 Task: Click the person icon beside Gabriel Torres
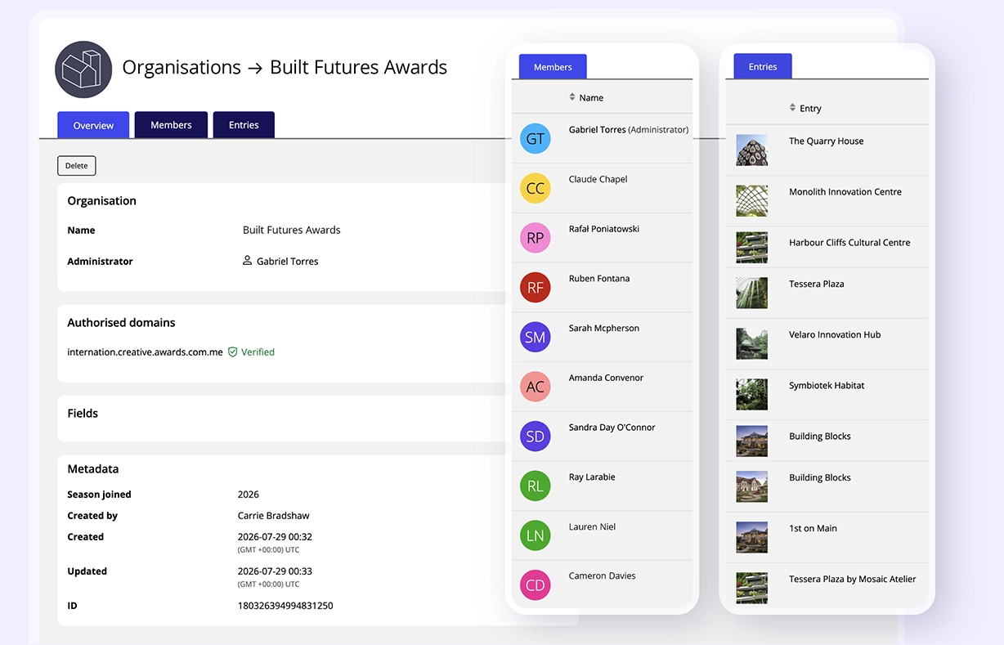click(248, 261)
